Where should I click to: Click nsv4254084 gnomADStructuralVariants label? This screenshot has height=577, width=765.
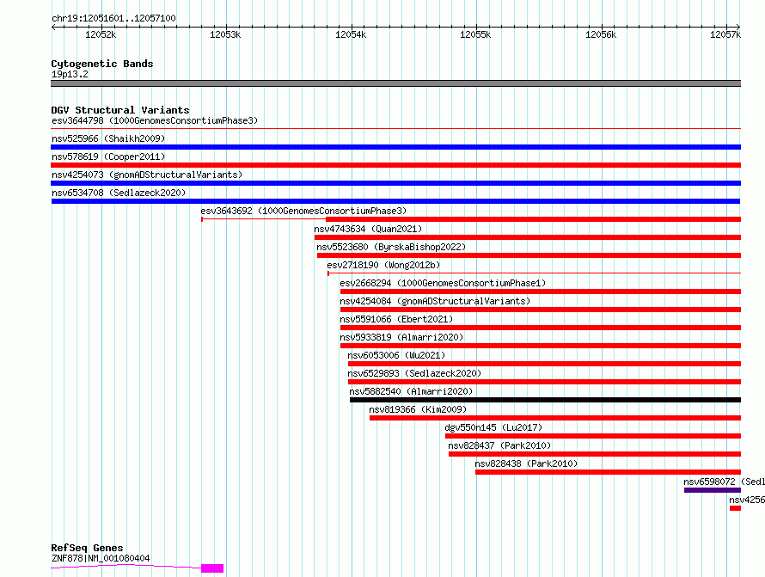[x=435, y=301]
